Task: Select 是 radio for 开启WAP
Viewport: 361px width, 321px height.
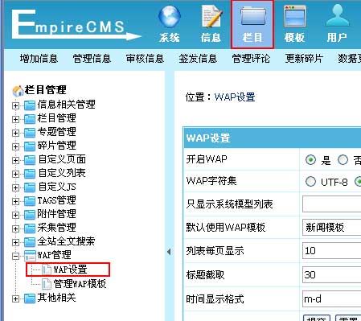Action: (310, 160)
